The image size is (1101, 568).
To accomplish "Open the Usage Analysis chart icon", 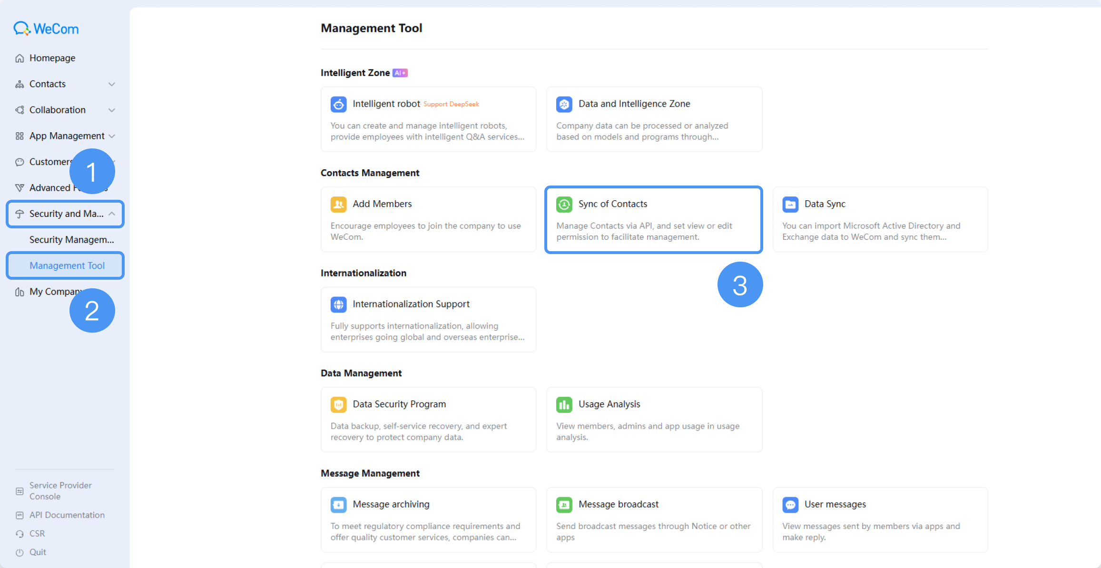I will 564,404.
